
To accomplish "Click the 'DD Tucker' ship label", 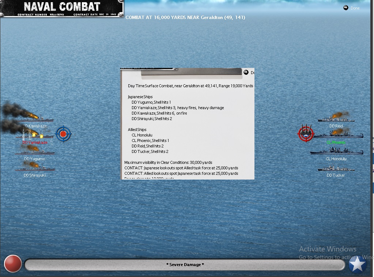I will [x=336, y=175].
